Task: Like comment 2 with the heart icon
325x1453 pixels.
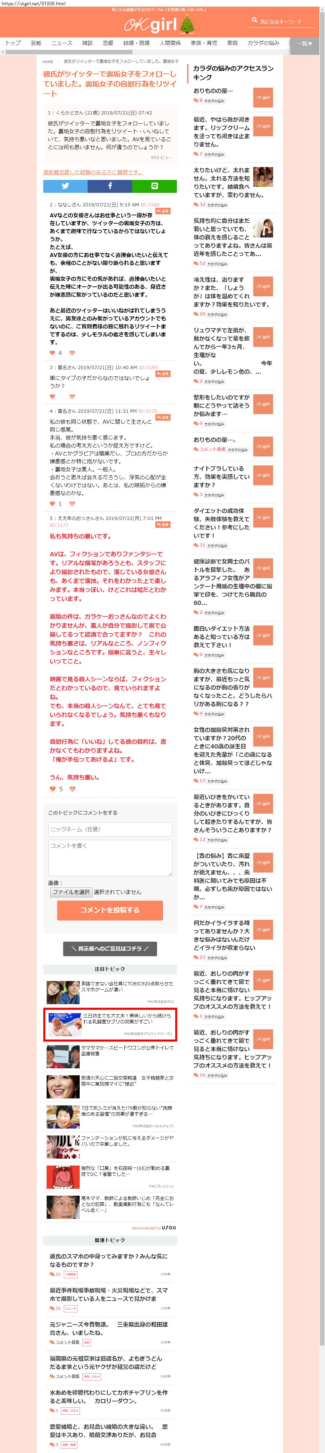Action: (x=53, y=353)
